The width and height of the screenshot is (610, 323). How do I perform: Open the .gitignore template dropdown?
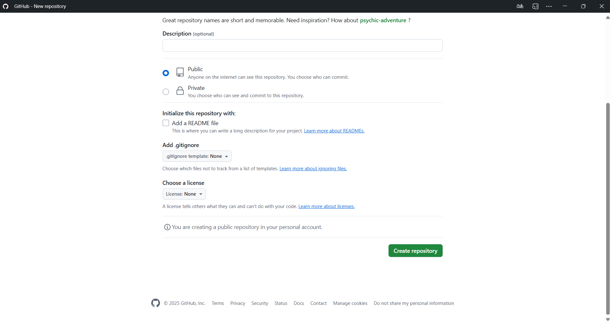pos(197,156)
